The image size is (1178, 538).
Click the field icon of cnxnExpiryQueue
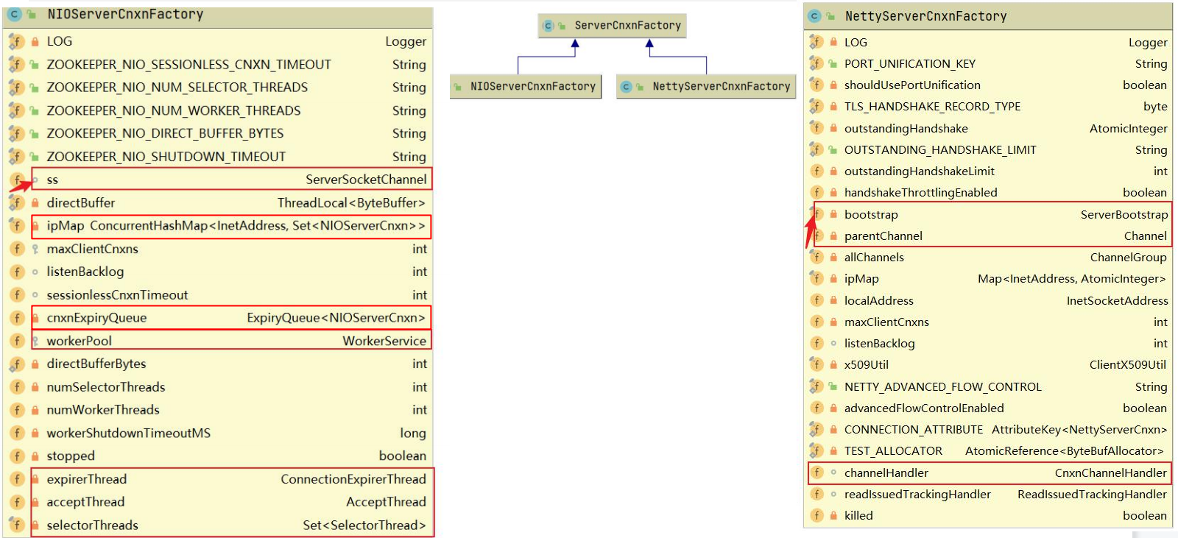tap(16, 318)
